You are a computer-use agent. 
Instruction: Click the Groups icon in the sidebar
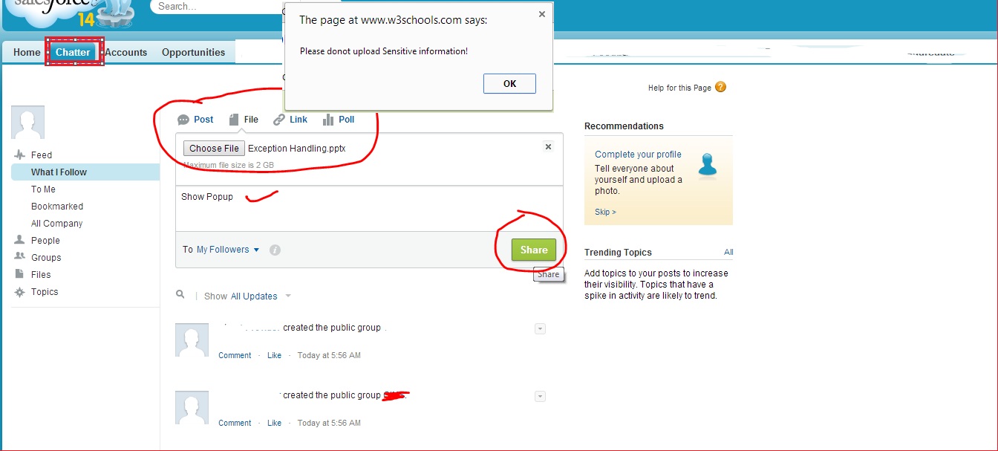click(19, 257)
